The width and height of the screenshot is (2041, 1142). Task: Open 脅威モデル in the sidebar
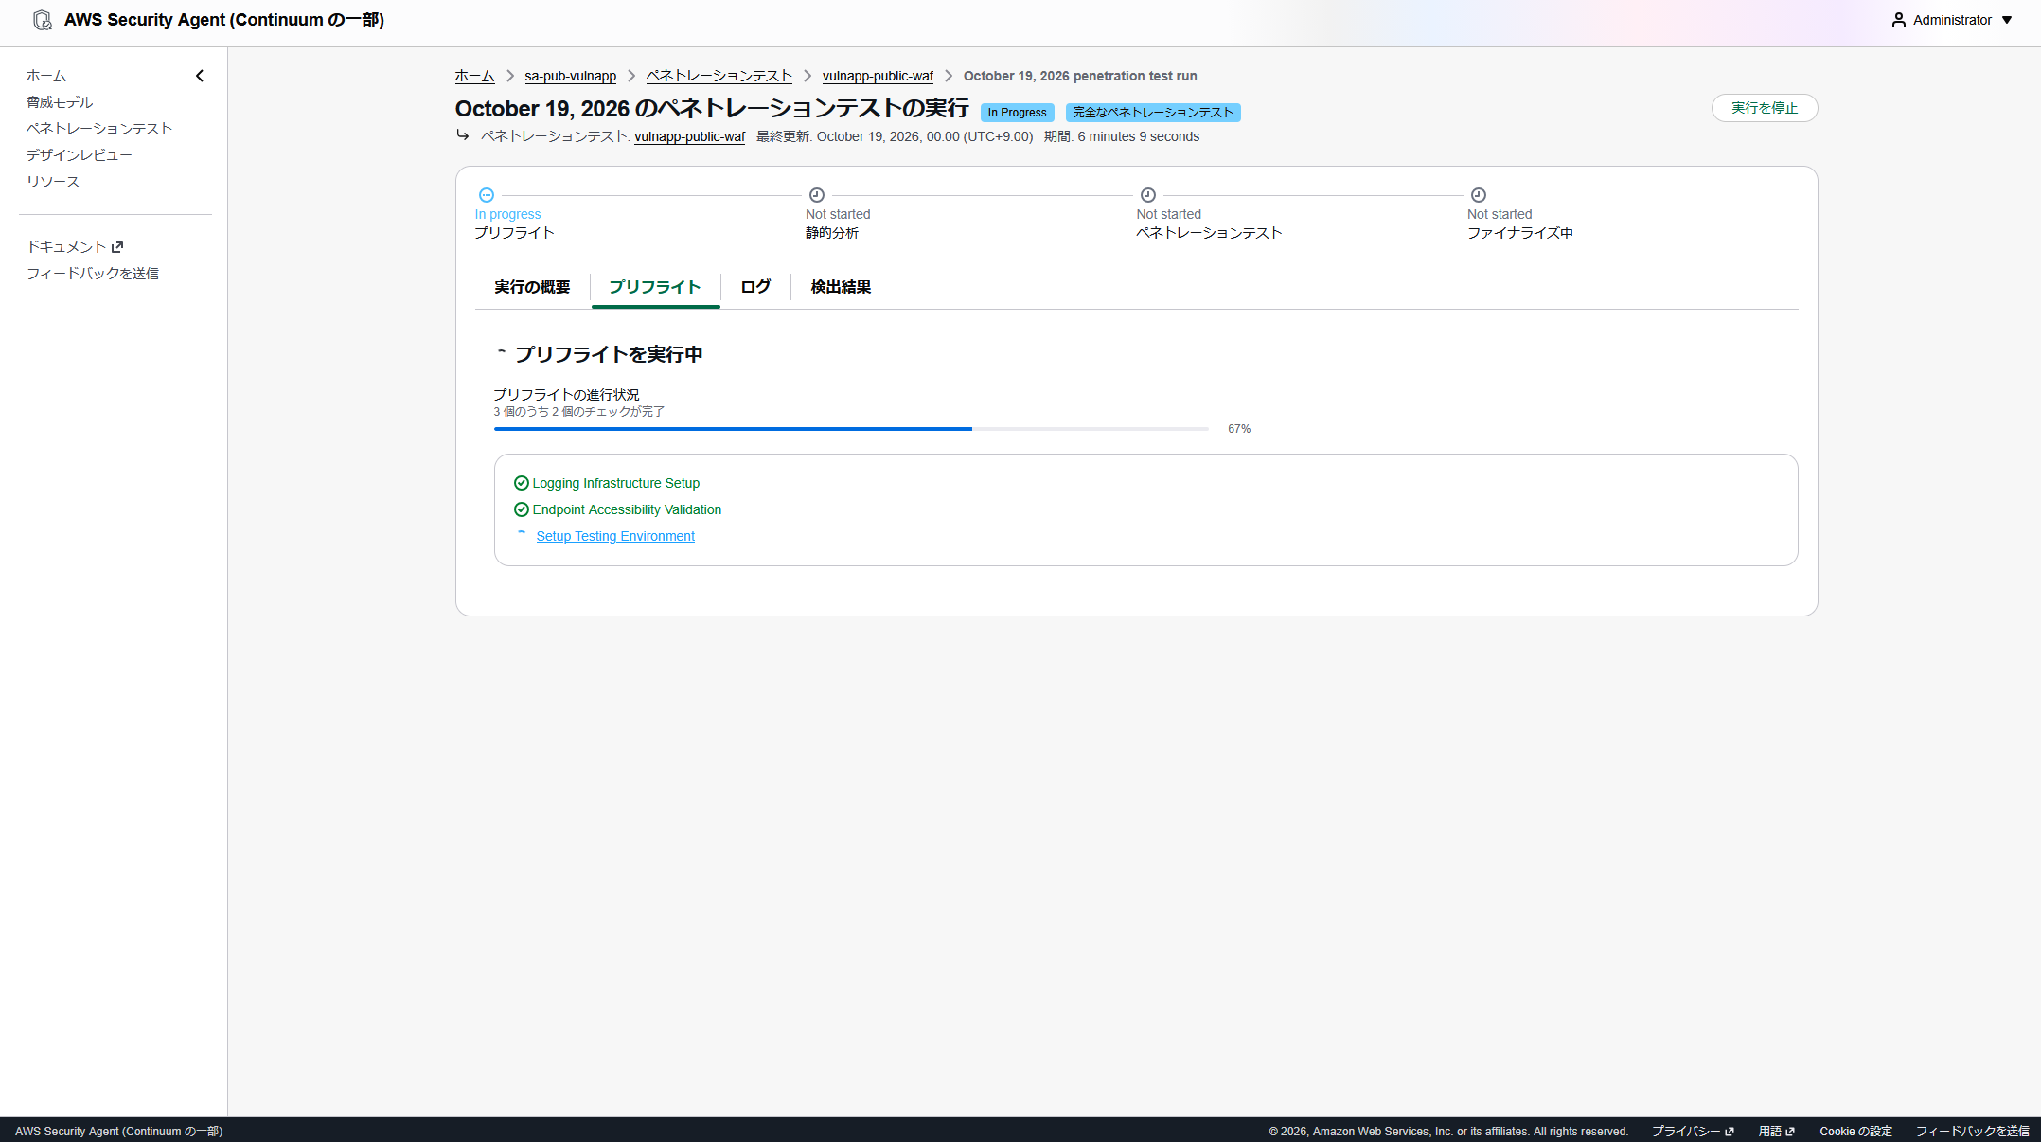[60, 102]
